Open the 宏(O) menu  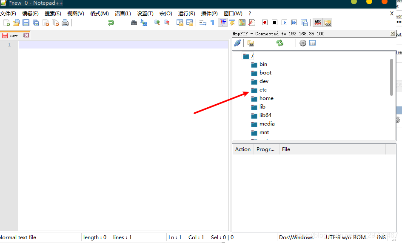point(166,13)
